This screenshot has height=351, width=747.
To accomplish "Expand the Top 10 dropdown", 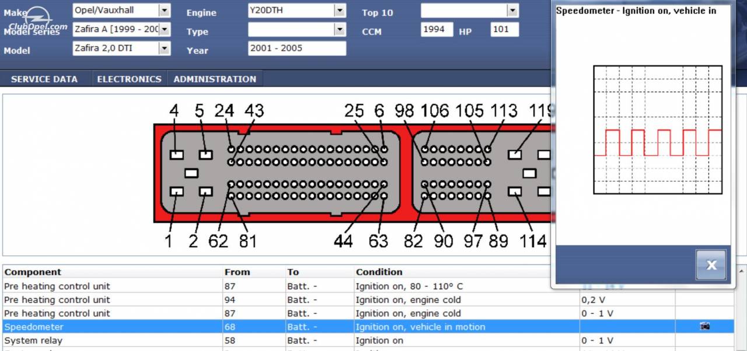I will coord(512,10).
